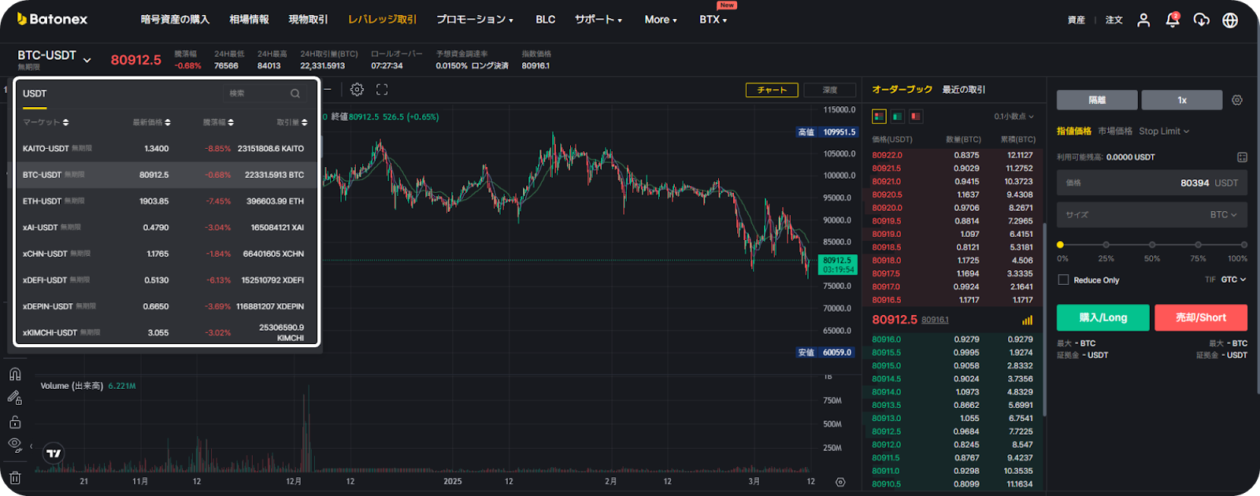
Task: Select the magnet snap tool
Action: [x=15, y=374]
